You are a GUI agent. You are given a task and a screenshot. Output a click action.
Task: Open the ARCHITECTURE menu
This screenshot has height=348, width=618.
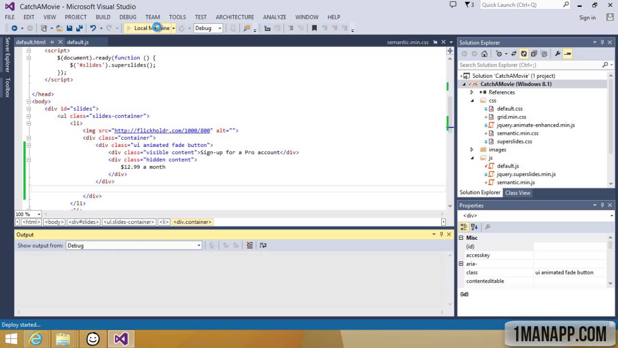[x=235, y=17]
